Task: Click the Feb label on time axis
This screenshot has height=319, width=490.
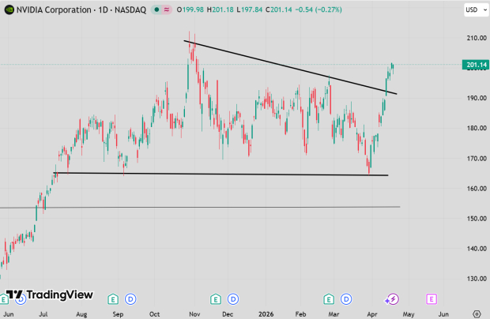Action: (300, 314)
